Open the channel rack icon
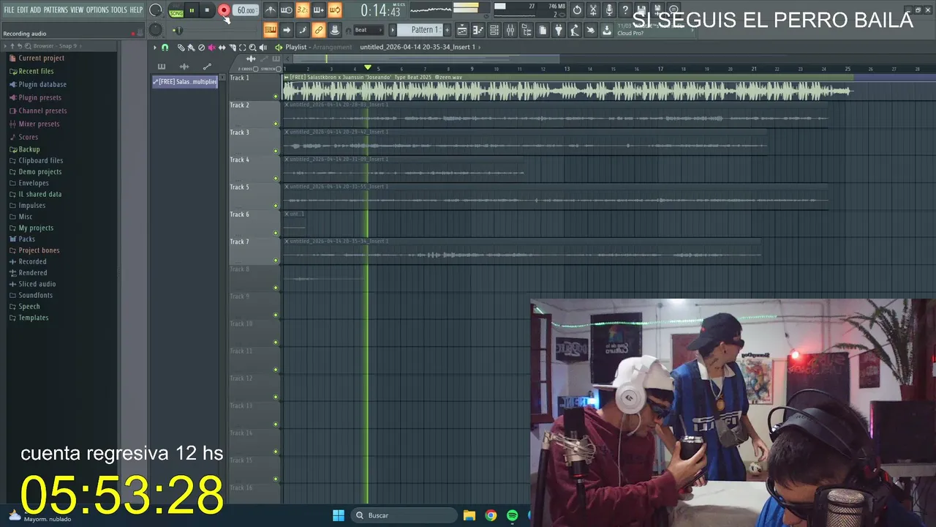 coord(494,30)
